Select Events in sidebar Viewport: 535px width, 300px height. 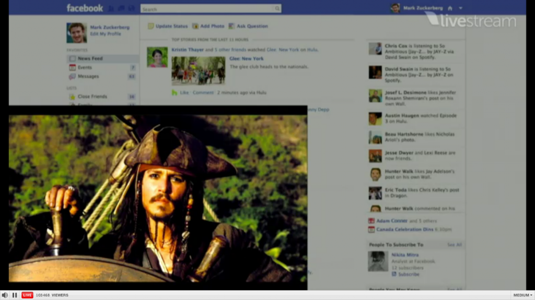point(103,67)
